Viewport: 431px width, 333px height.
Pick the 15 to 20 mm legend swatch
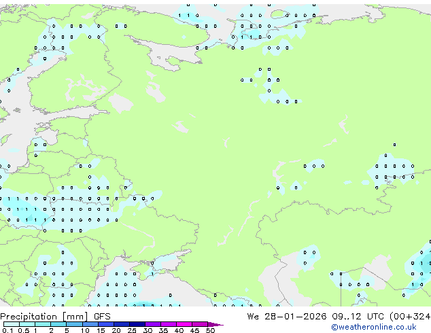coord(105,324)
